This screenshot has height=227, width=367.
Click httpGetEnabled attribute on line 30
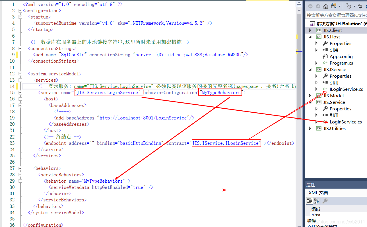pyautogui.click(x=110, y=187)
